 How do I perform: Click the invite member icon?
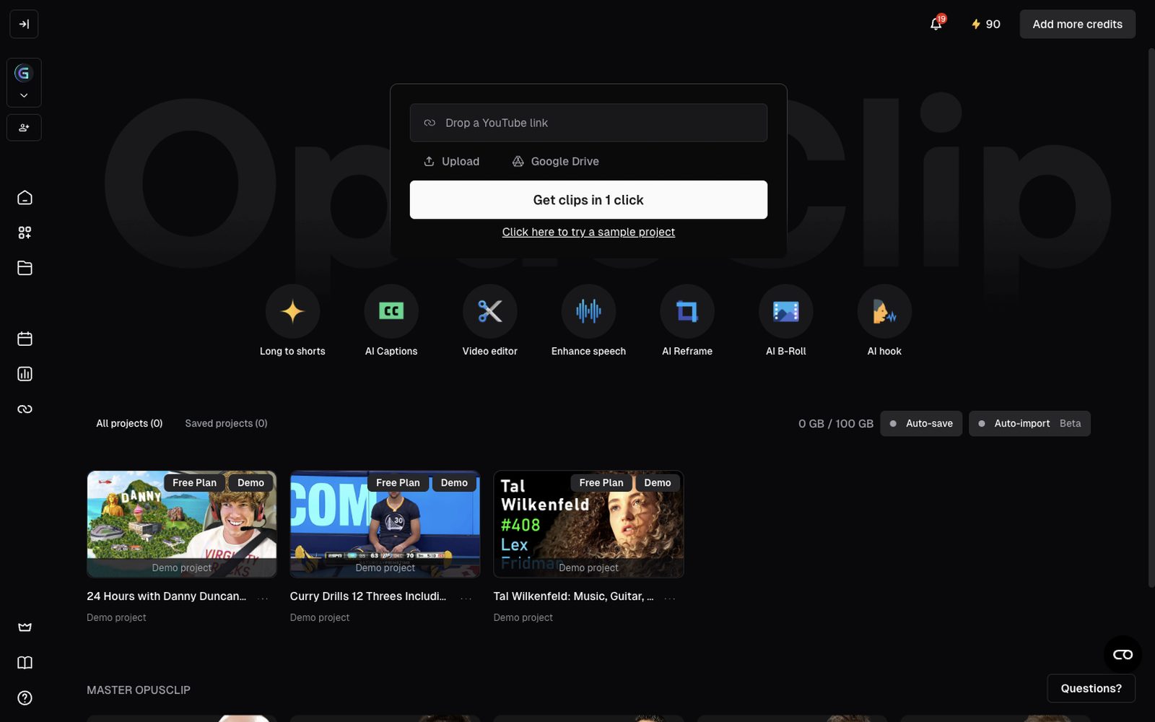24,128
